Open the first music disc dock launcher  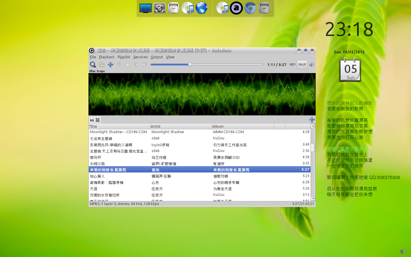point(188,8)
